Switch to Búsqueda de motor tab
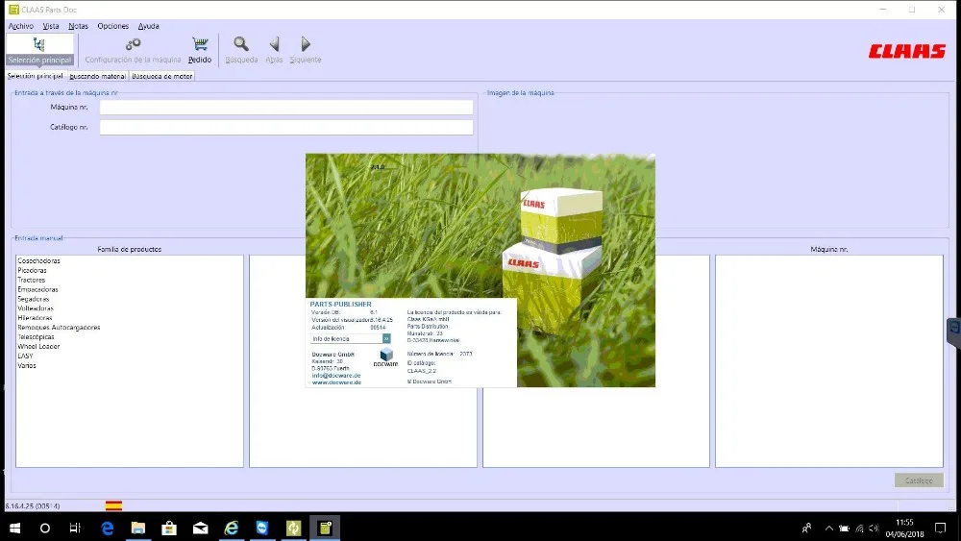 (x=162, y=76)
